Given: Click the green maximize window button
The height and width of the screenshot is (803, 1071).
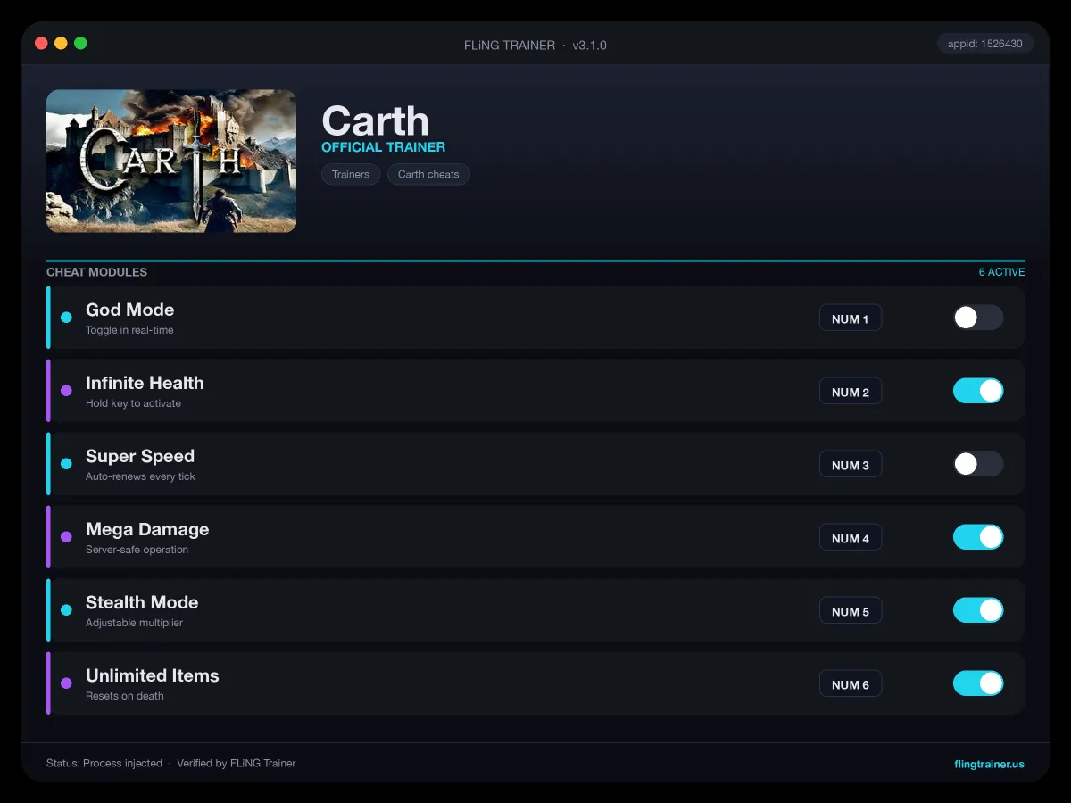Looking at the screenshot, I should [80, 43].
